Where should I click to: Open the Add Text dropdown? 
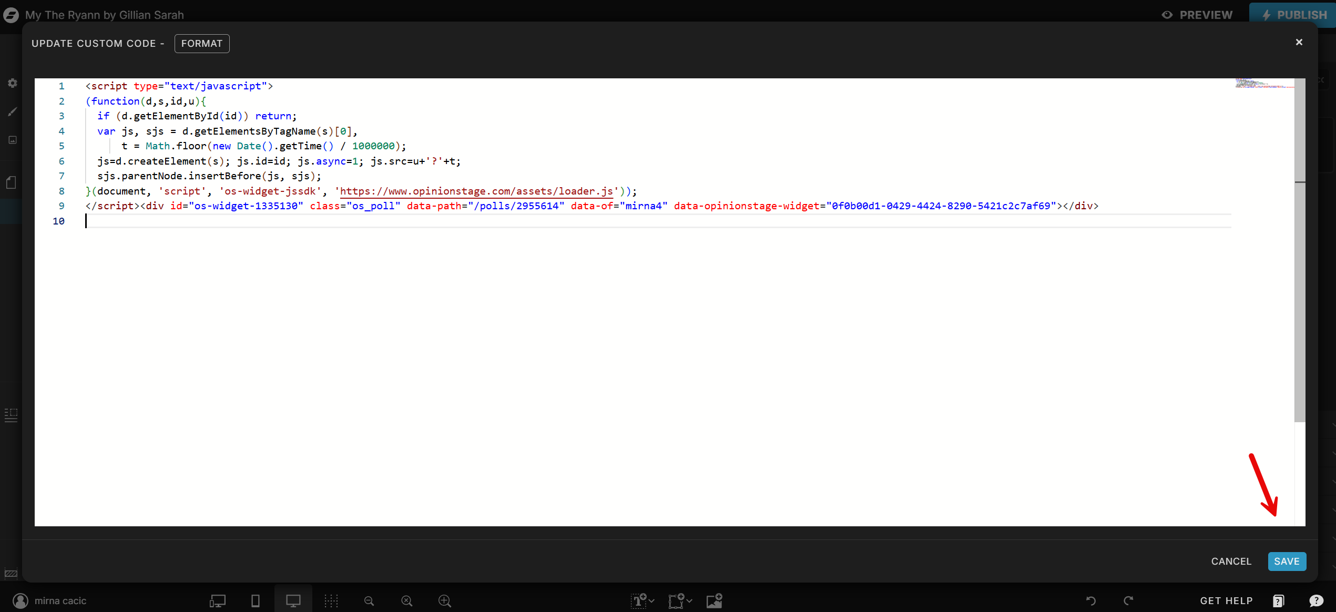click(642, 601)
